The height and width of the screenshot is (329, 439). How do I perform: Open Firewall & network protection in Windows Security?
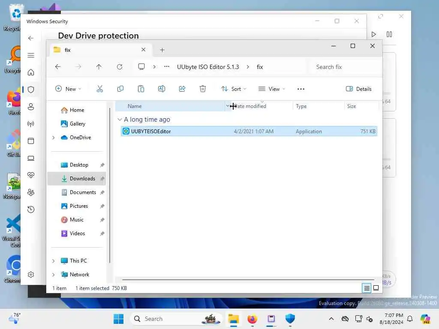(31, 124)
